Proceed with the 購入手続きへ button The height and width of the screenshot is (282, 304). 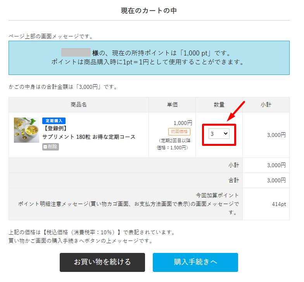coord(195,262)
